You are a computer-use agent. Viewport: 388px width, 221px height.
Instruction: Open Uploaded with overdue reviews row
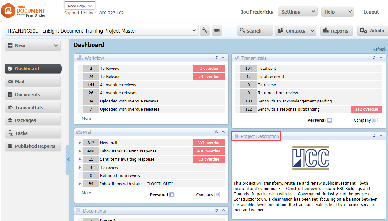click(151, 101)
